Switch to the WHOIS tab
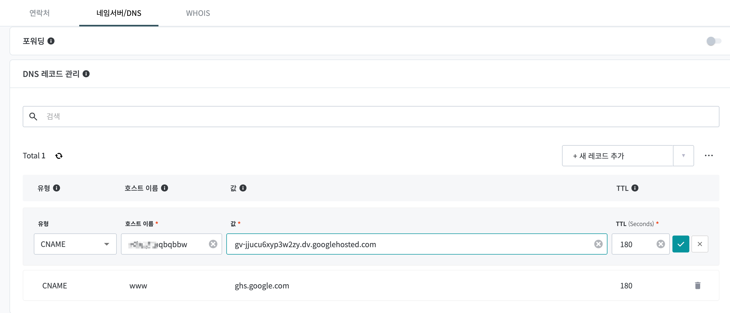This screenshot has height=313, width=730. (198, 13)
